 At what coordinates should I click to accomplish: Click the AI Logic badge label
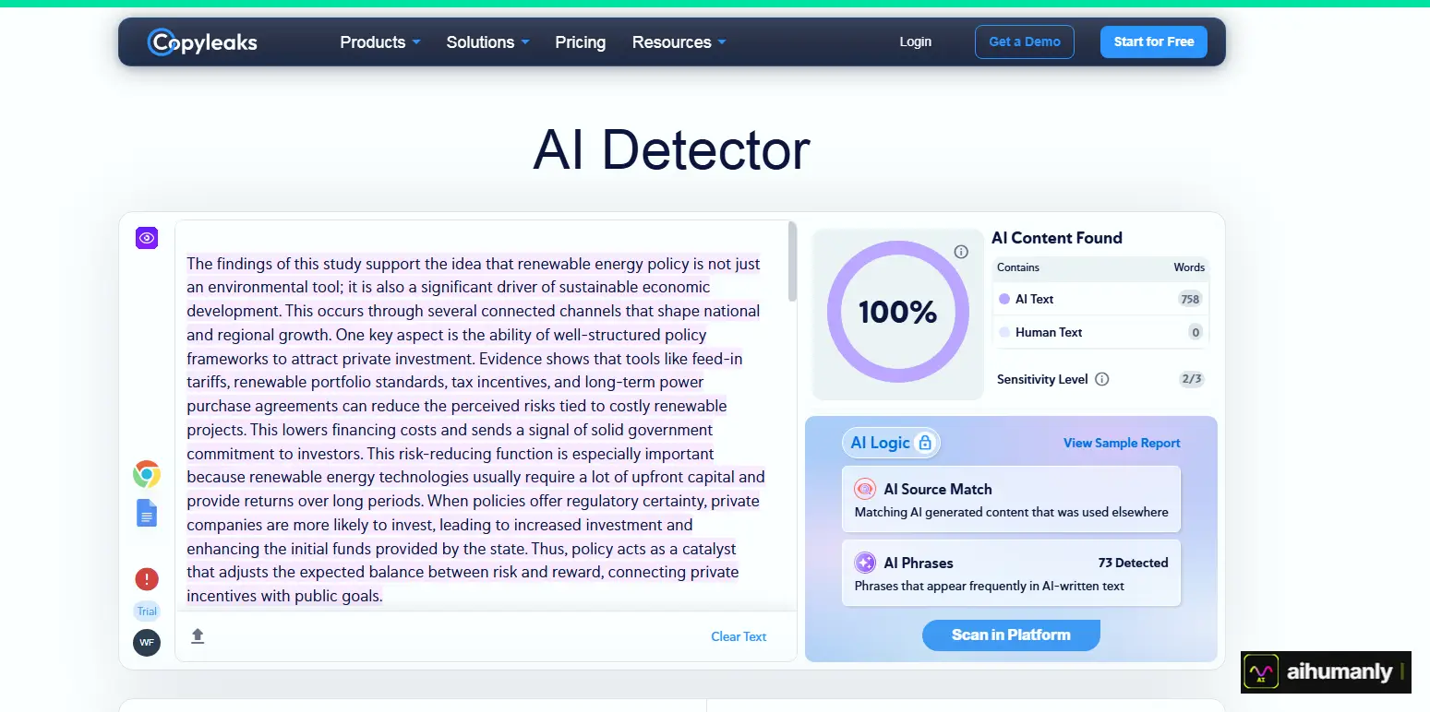[x=880, y=443]
